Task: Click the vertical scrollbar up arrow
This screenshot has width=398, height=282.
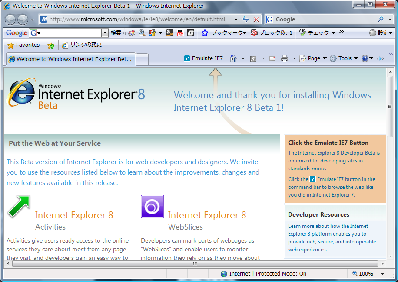Action: [x=390, y=72]
